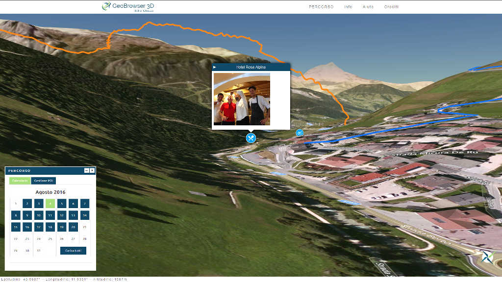Viewport: 502px width, 282px height.
Task: Click the GeoBrowser 3D logo
Action: coord(128,6)
